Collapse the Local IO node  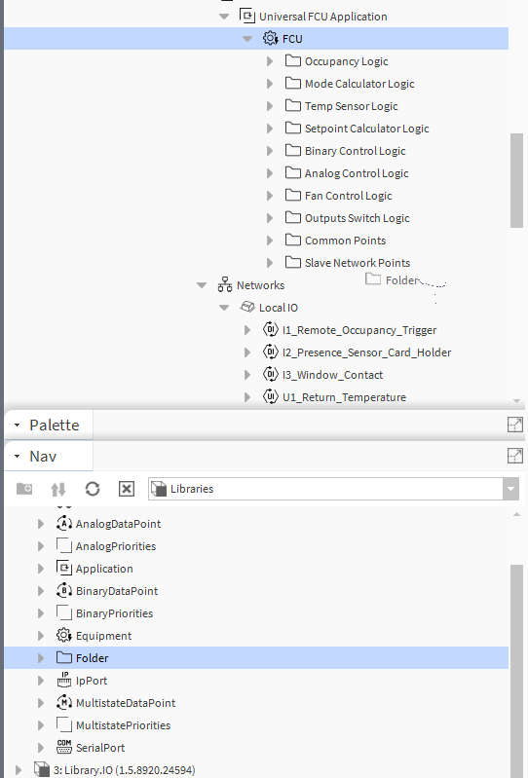[x=224, y=308]
